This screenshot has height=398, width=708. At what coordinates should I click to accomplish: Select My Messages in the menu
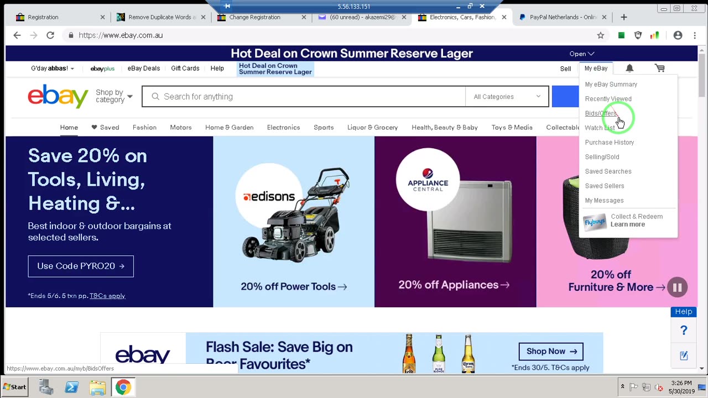[604, 201]
